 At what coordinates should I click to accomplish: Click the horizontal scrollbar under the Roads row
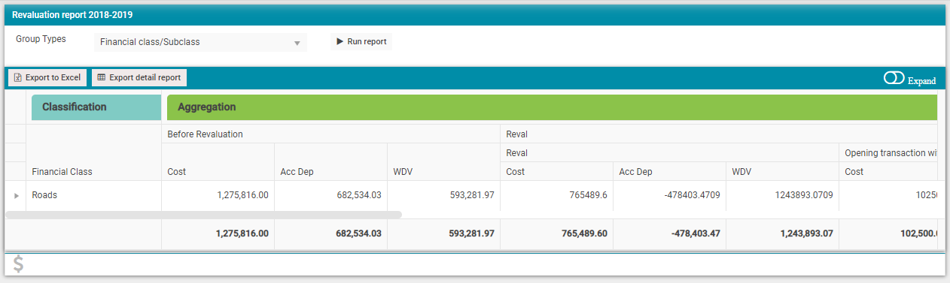(203, 215)
